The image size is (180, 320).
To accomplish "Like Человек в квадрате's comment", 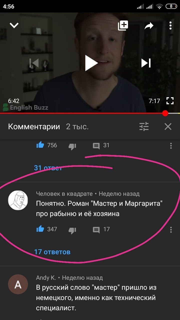I will (40, 229).
